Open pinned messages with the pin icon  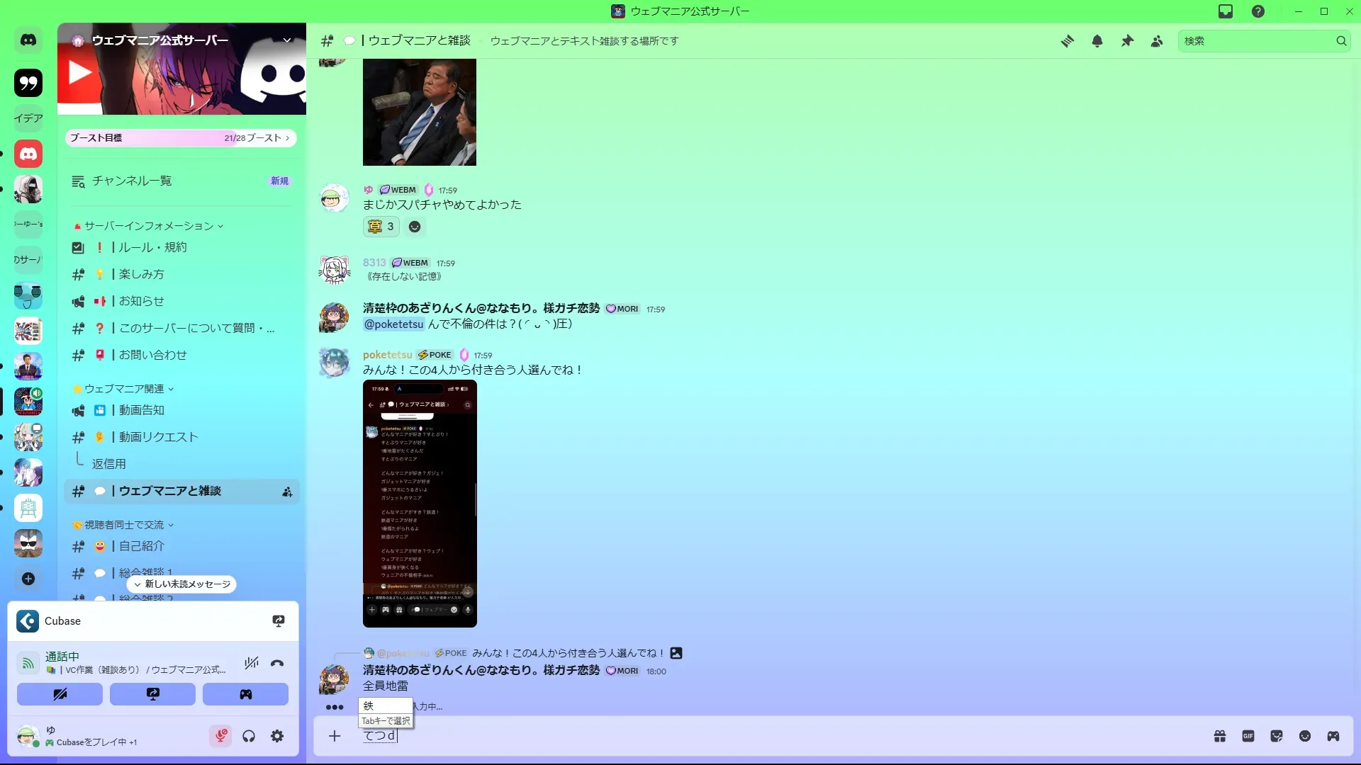pos(1127,41)
